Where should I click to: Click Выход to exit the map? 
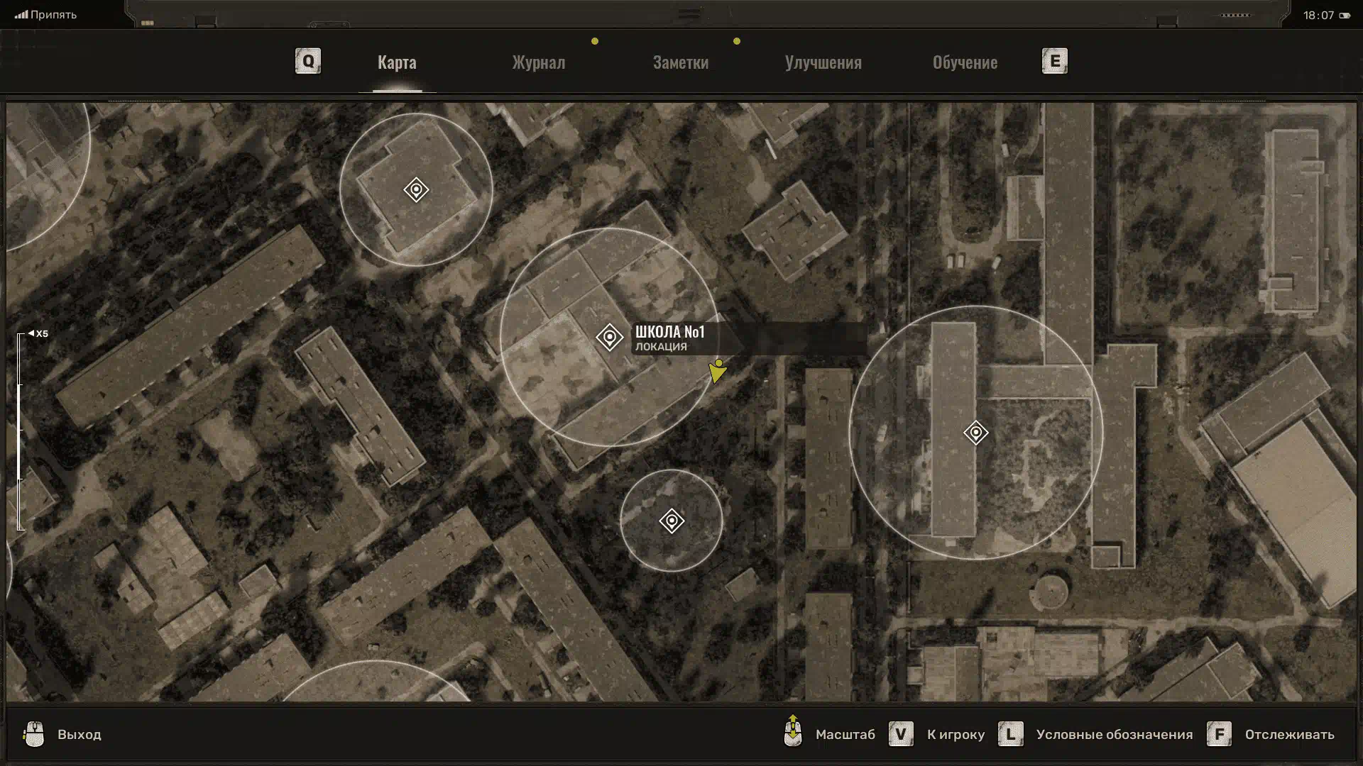coord(80,735)
